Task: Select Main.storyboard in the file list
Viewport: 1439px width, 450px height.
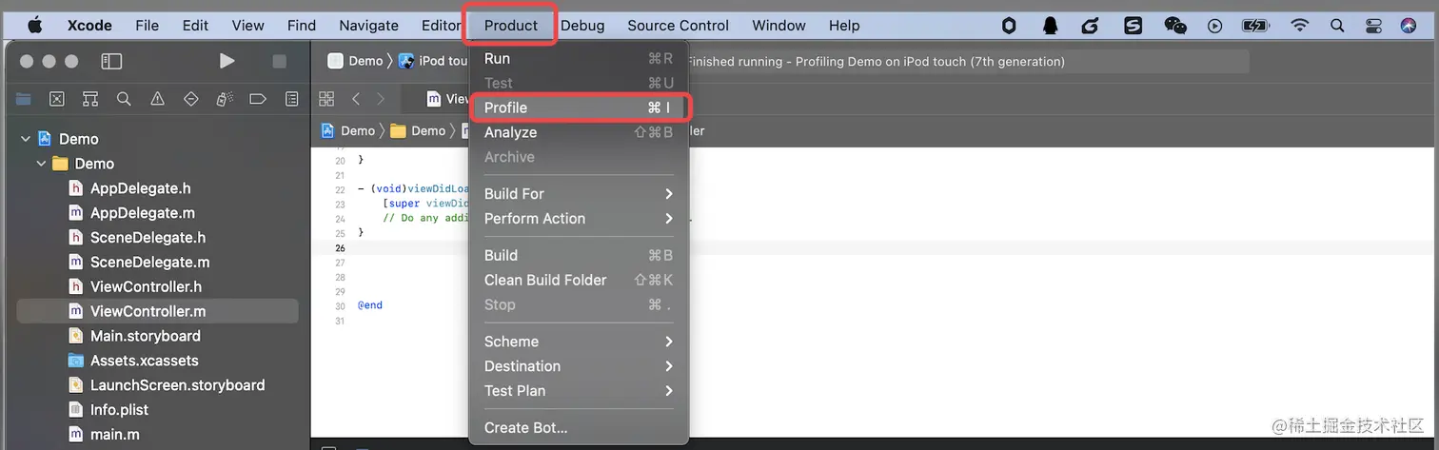Action: coord(146,336)
